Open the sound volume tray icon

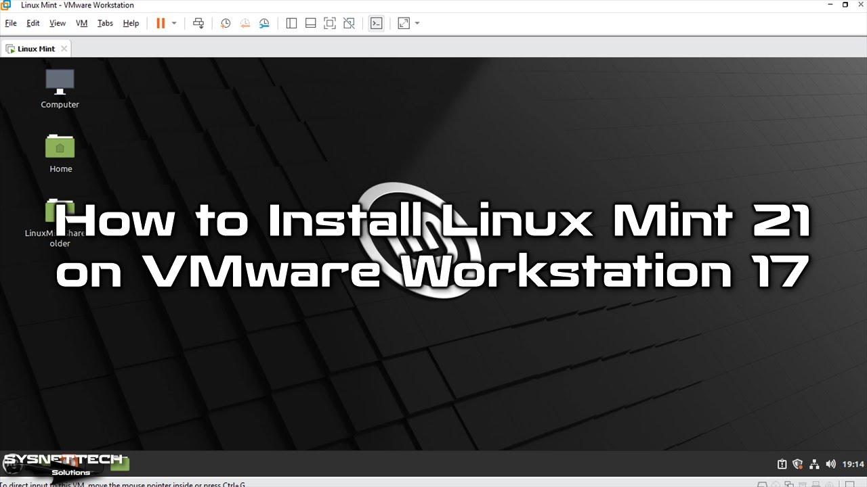tap(830, 464)
